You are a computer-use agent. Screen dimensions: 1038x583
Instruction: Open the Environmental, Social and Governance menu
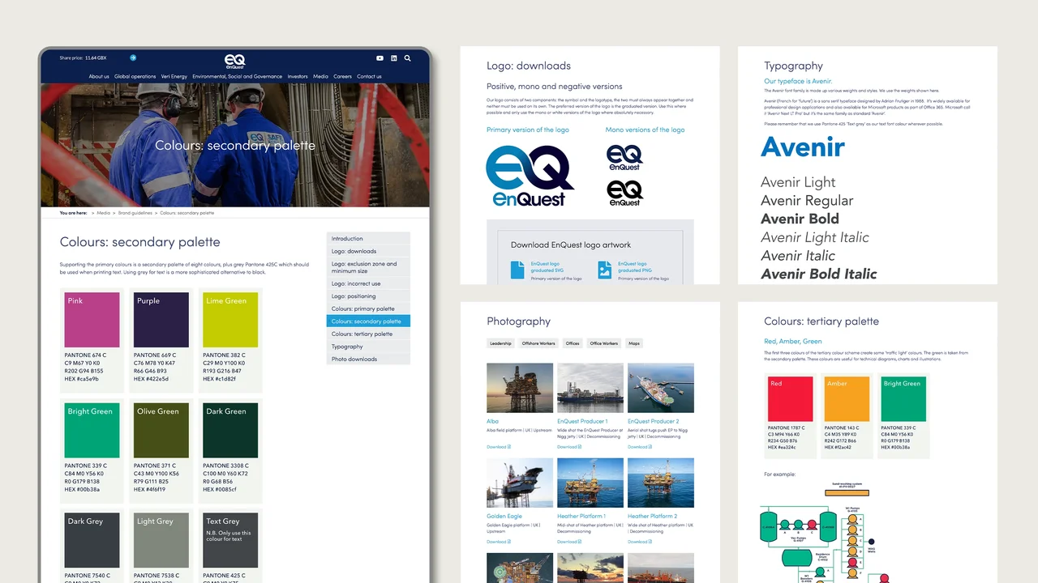[x=237, y=76]
